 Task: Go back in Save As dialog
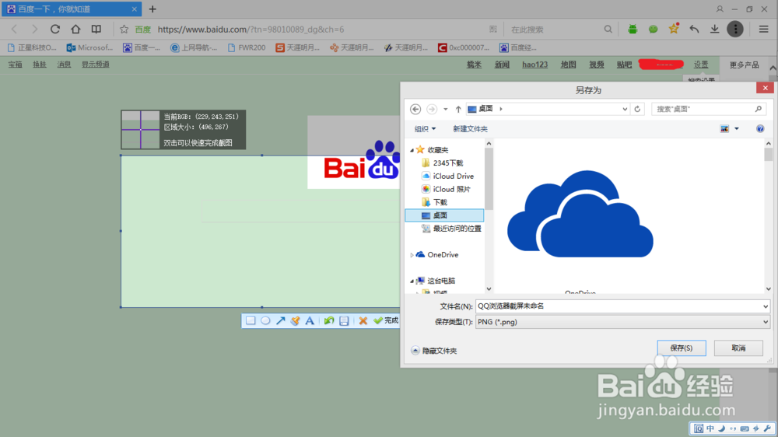tap(415, 109)
